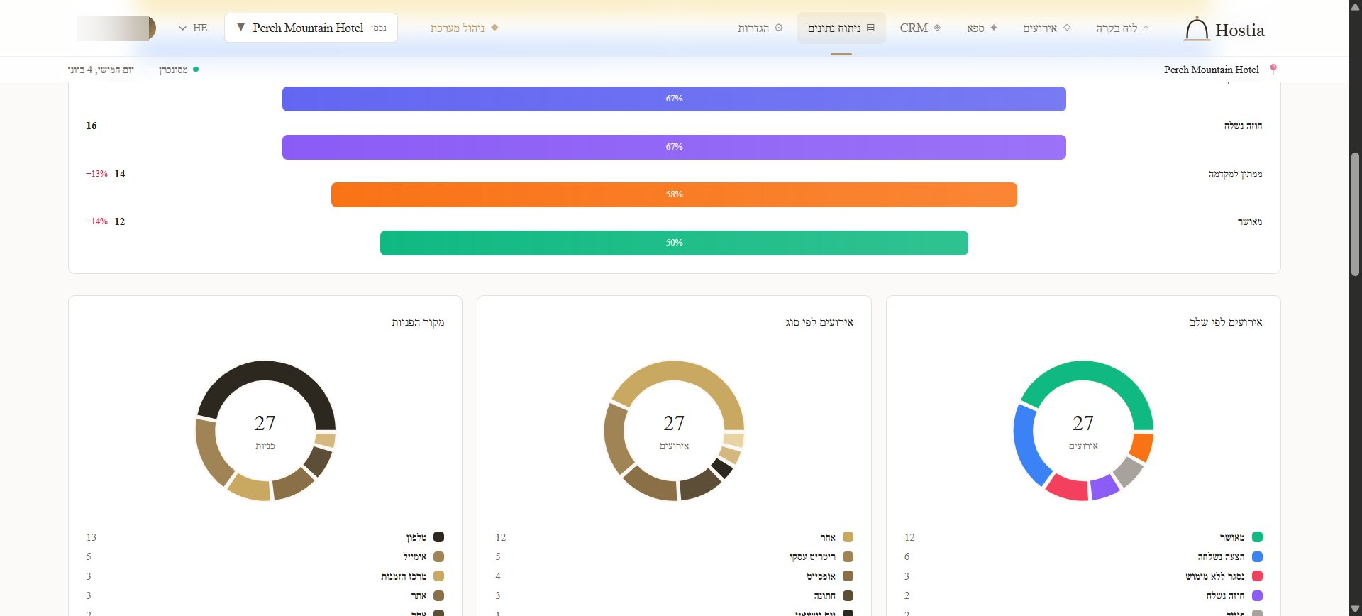
Task: Click the אימייל legend entry
Action: click(265, 556)
